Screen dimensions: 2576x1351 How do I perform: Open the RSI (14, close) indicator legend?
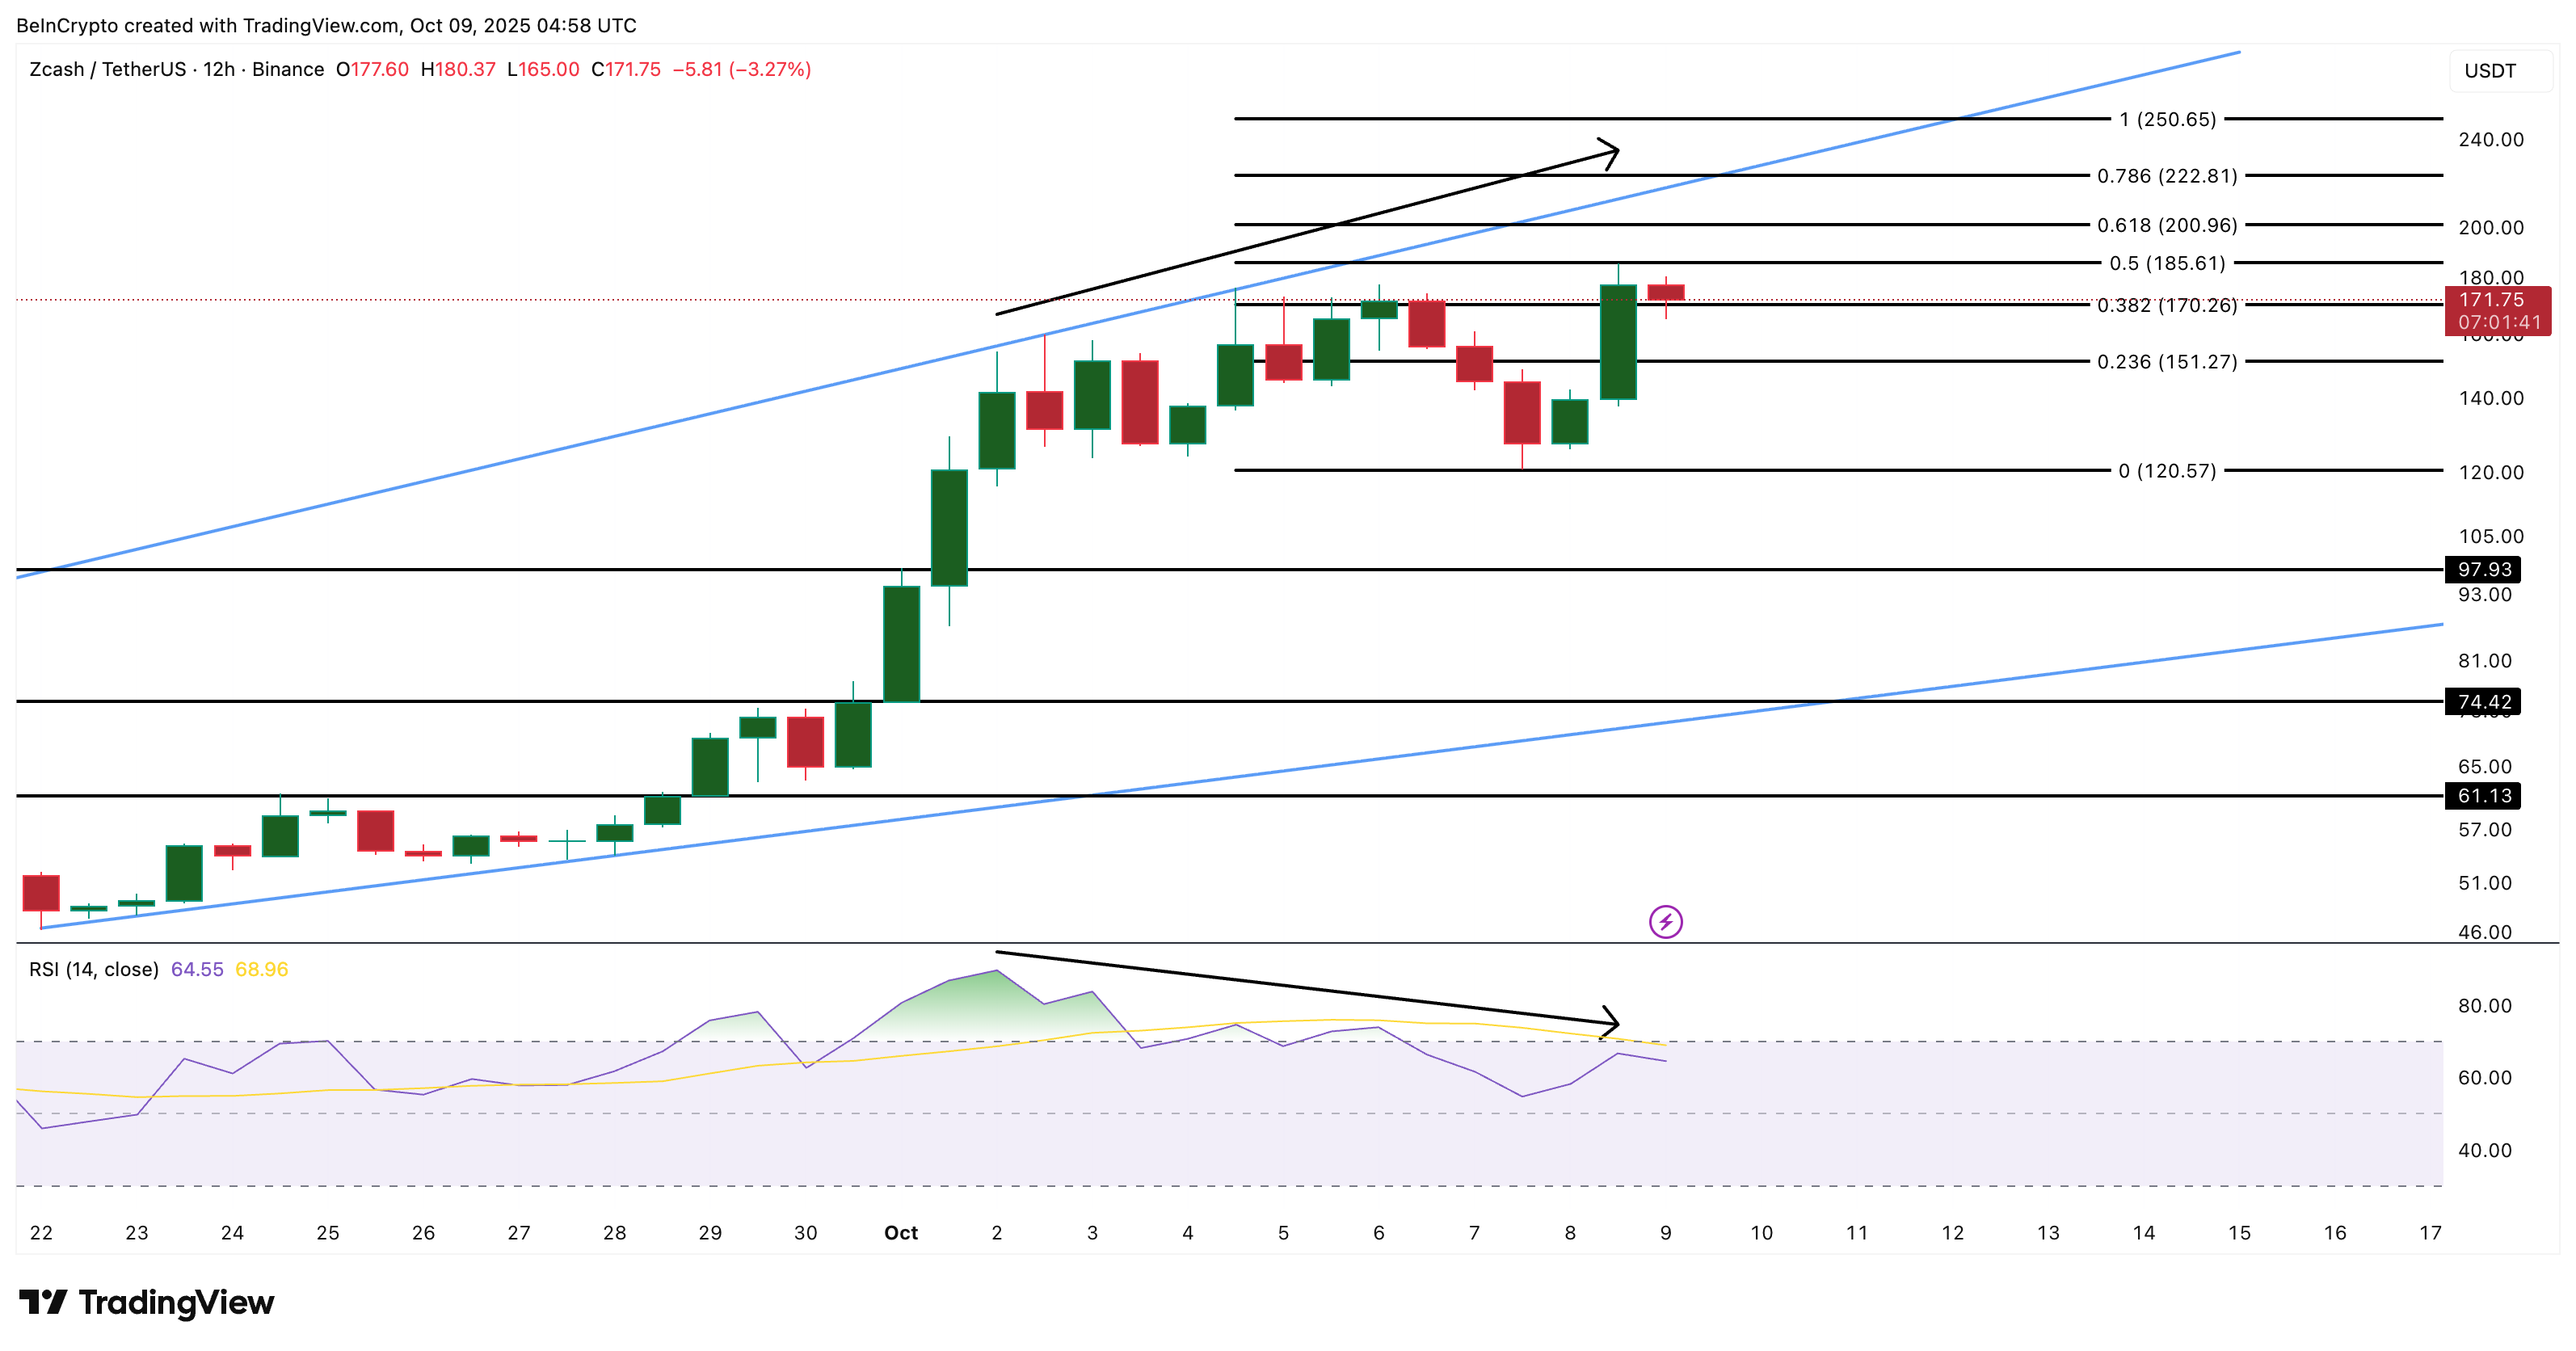pyautogui.click(x=94, y=969)
